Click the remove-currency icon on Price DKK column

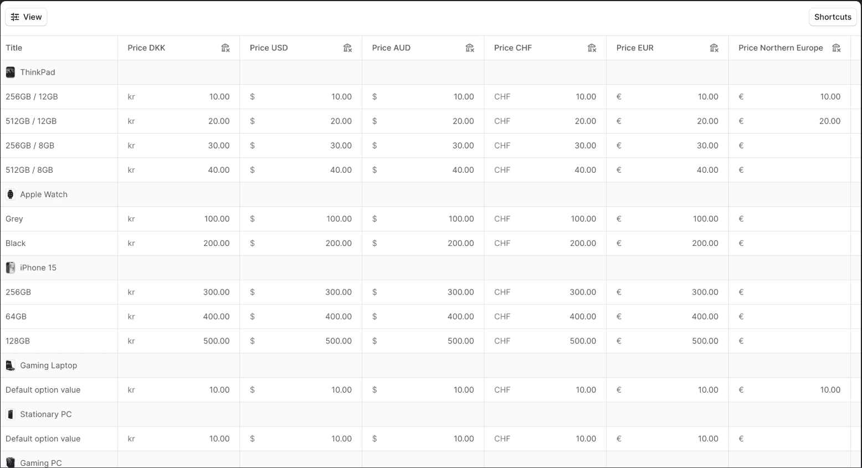pyautogui.click(x=225, y=48)
